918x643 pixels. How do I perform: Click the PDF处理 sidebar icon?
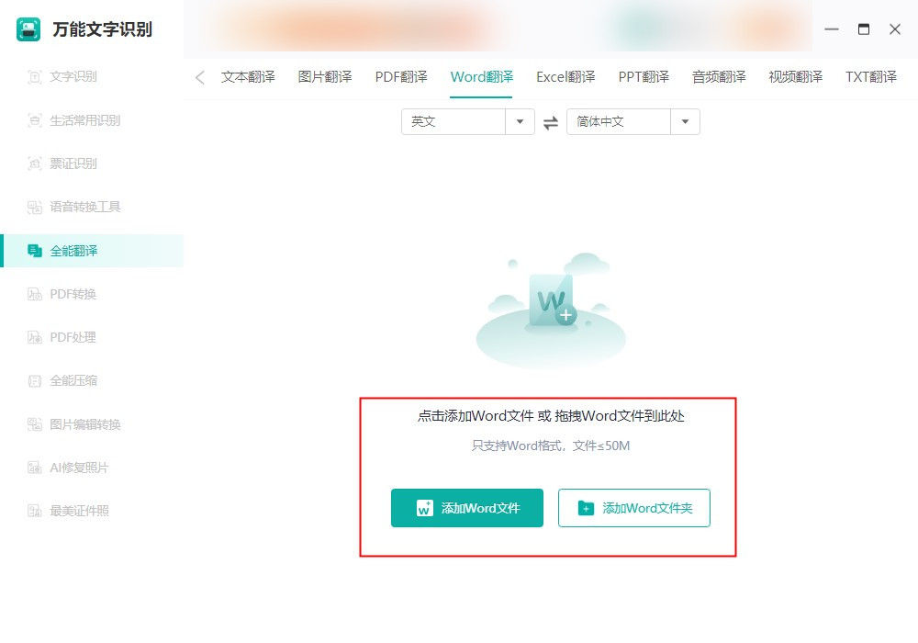(35, 337)
